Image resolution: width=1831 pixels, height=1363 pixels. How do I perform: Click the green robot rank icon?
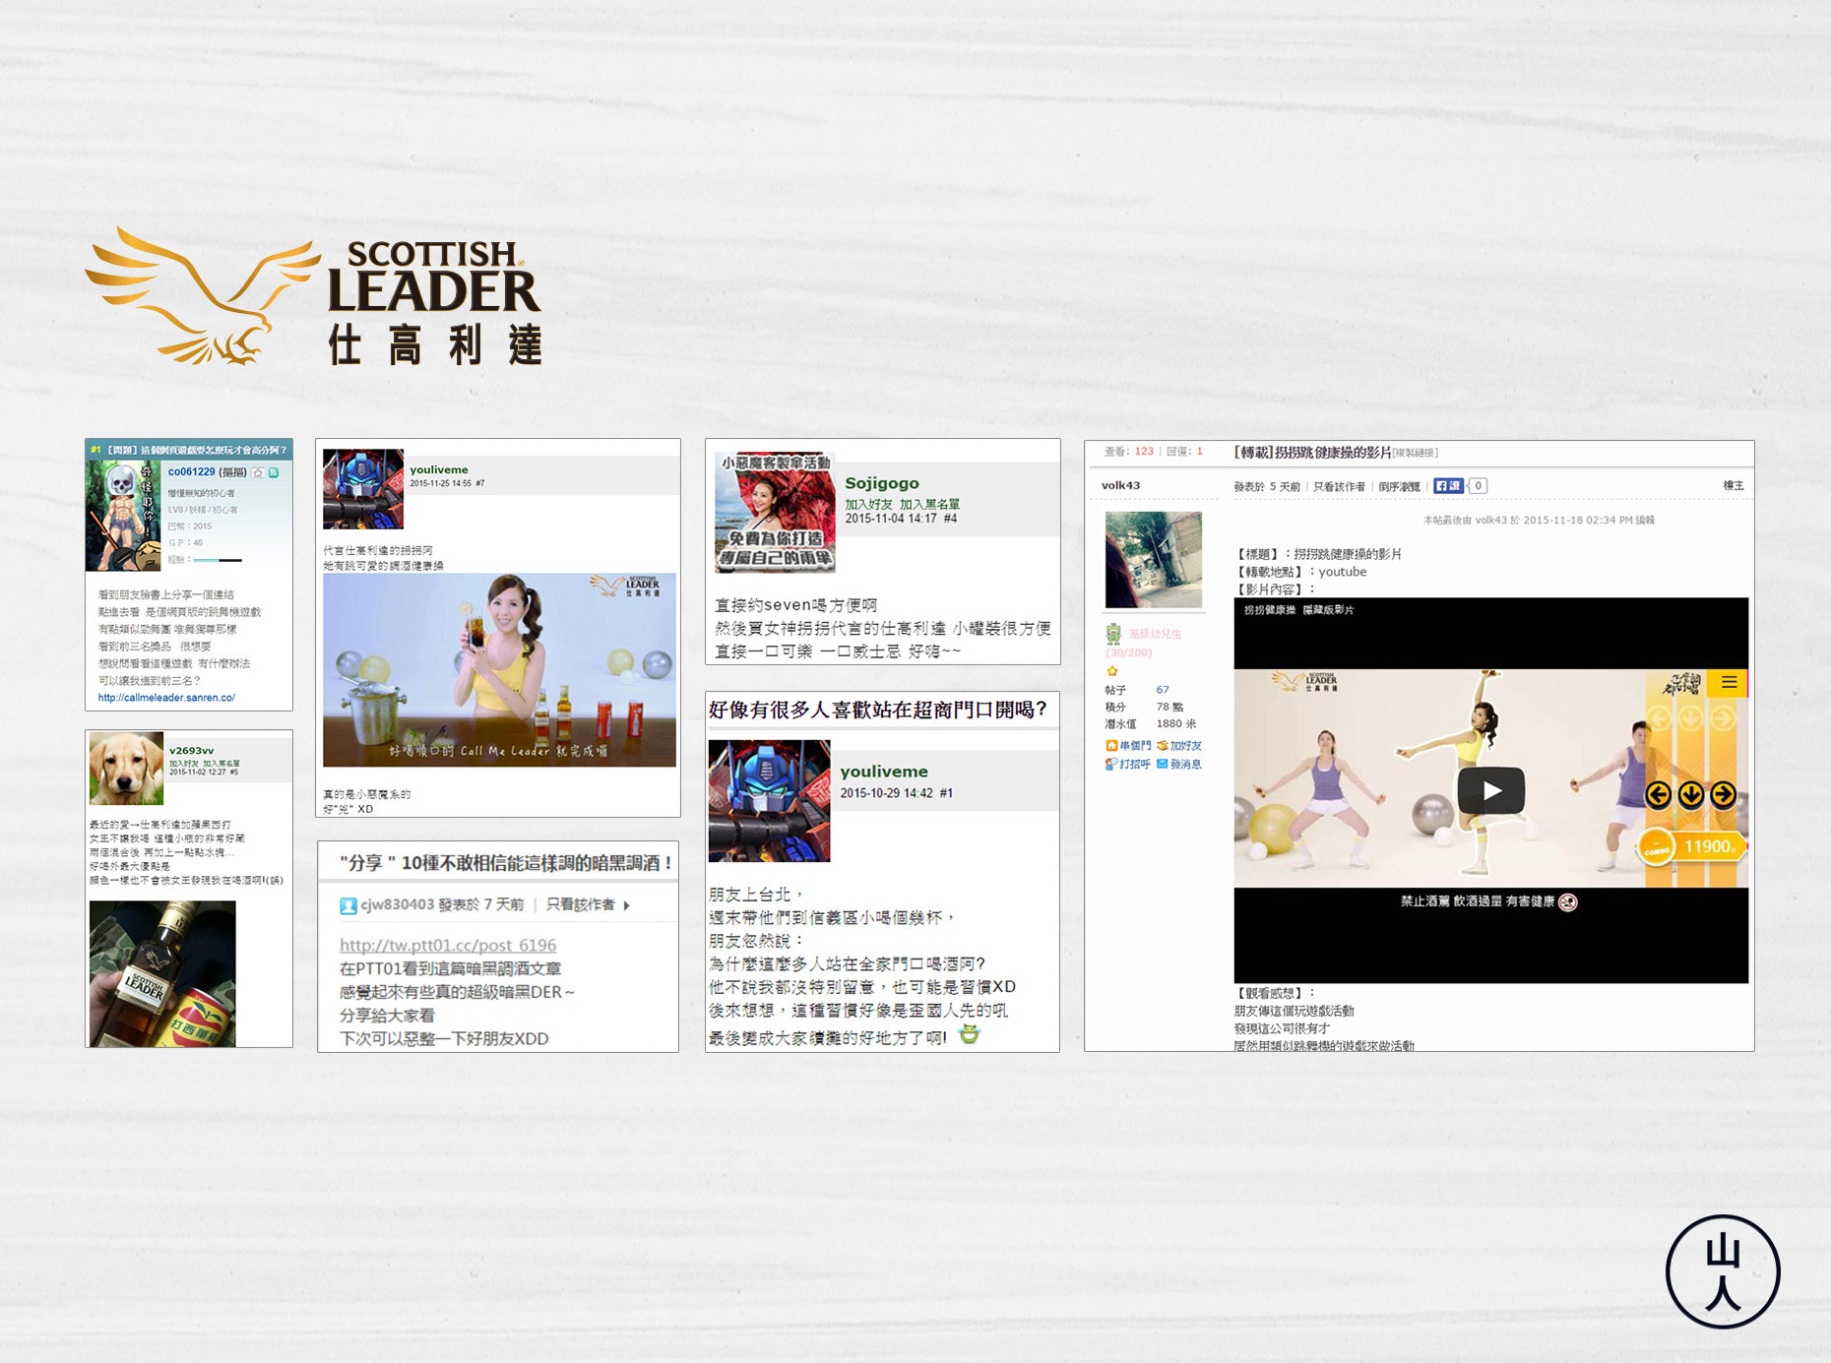coord(1113,634)
